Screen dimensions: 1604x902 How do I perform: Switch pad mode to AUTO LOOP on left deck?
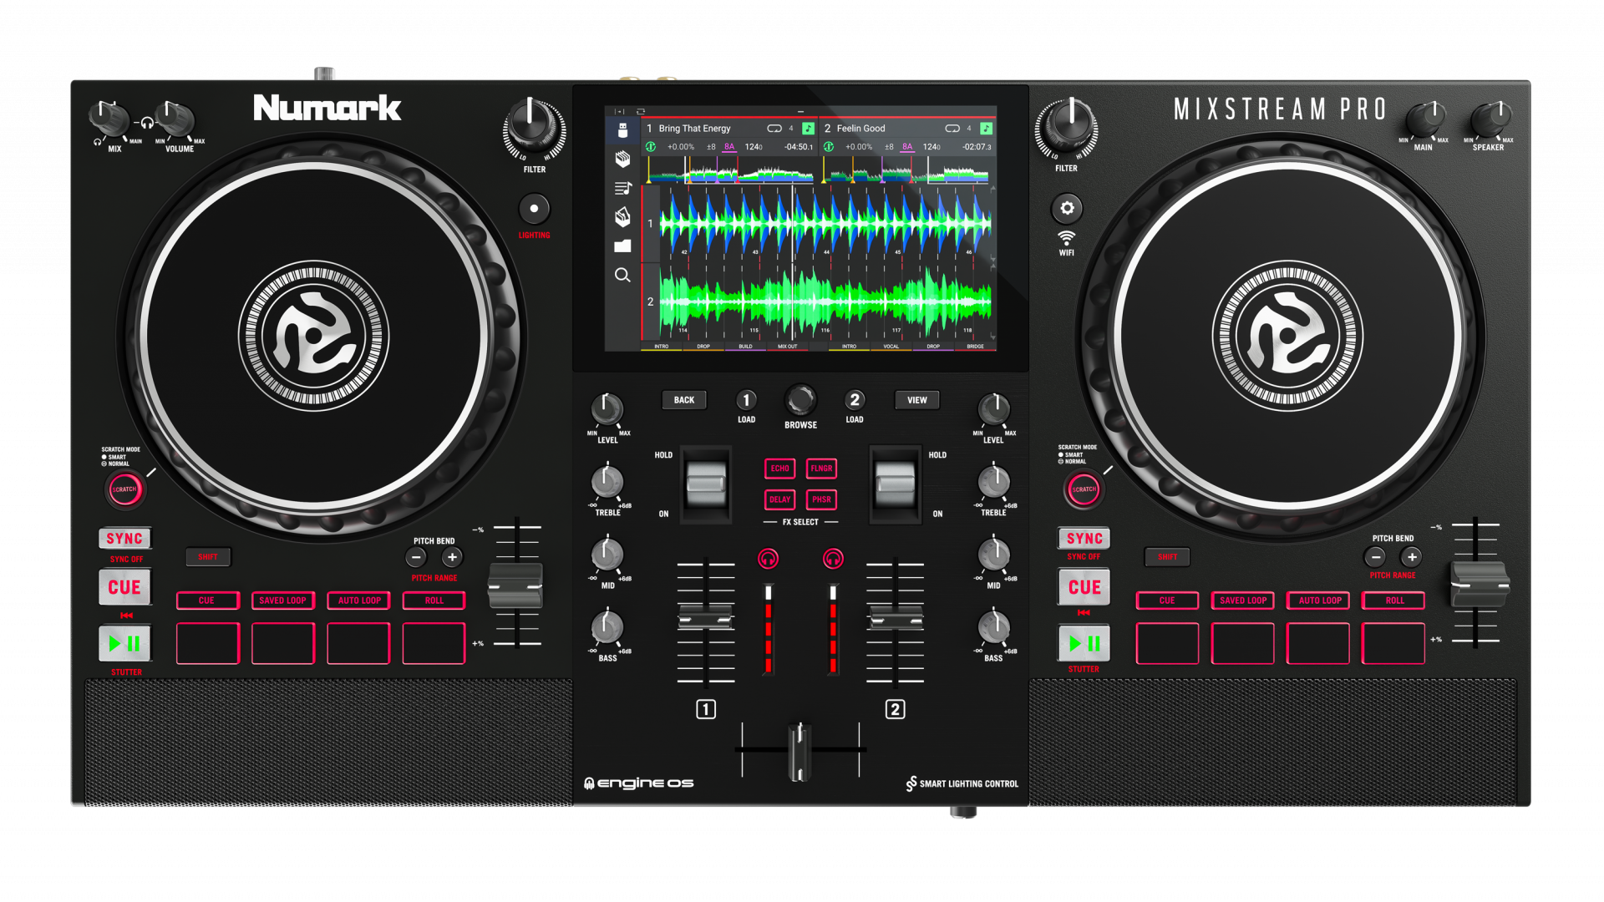[358, 600]
